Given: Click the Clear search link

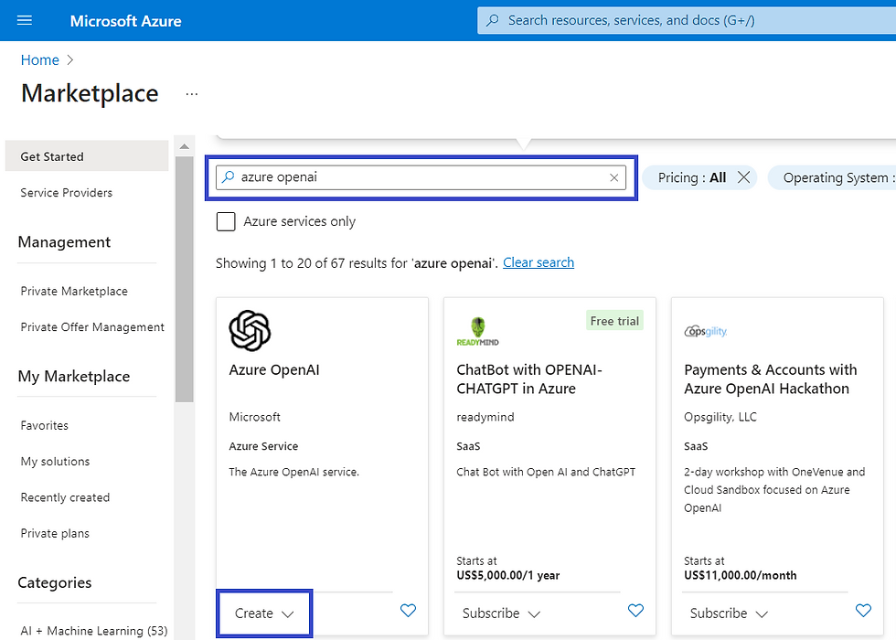Looking at the screenshot, I should [x=539, y=262].
